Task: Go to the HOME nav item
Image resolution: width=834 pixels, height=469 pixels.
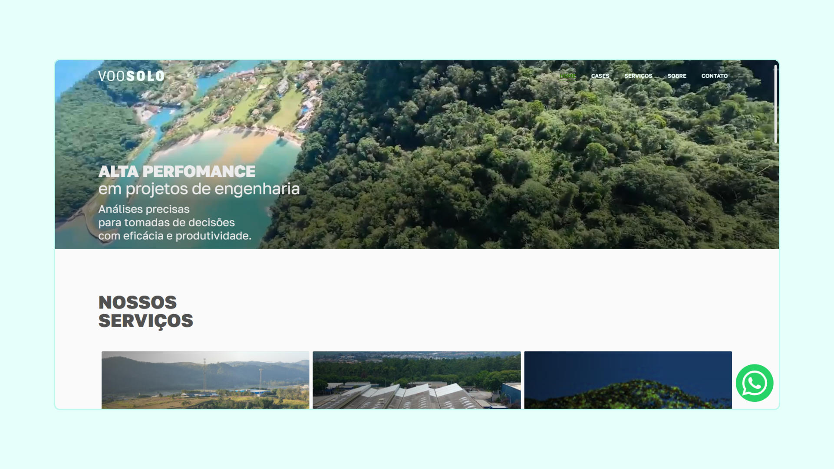Action: tap(567, 76)
